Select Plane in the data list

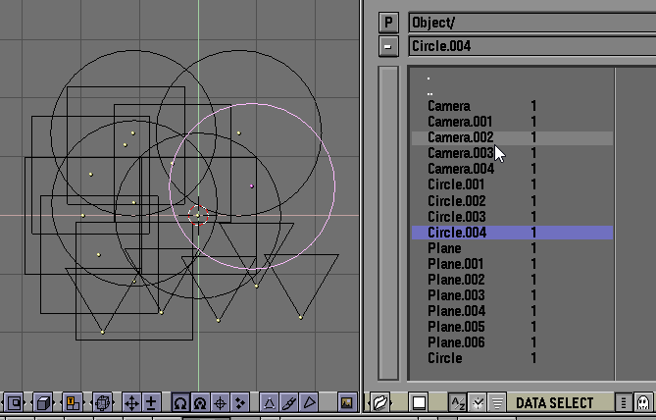click(512, 248)
